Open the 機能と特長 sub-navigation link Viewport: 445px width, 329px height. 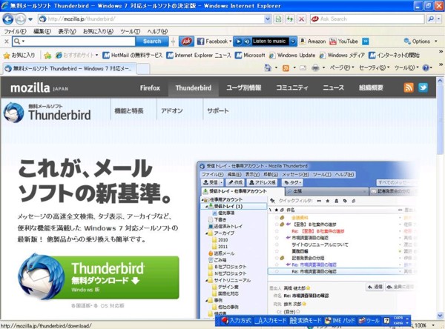coord(129,111)
